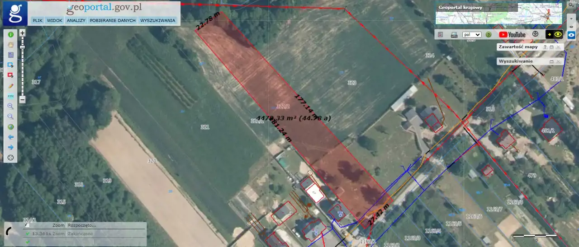The height and width of the screenshot is (247, 579).
Task: Click the green info identify tool
Action: pyautogui.click(x=10, y=34)
